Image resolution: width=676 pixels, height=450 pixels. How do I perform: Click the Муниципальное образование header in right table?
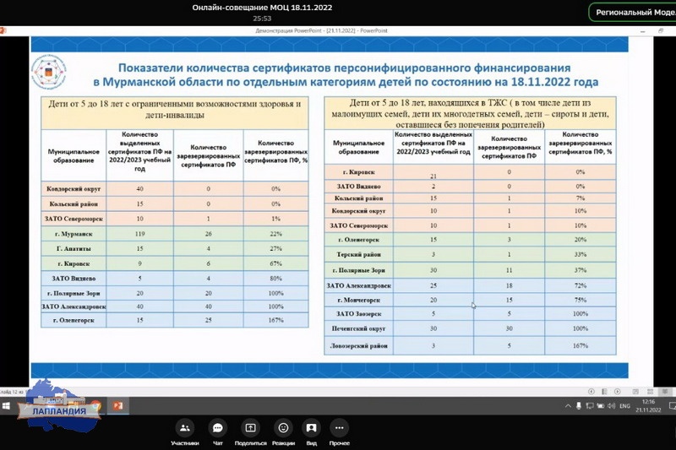click(358, 147)
